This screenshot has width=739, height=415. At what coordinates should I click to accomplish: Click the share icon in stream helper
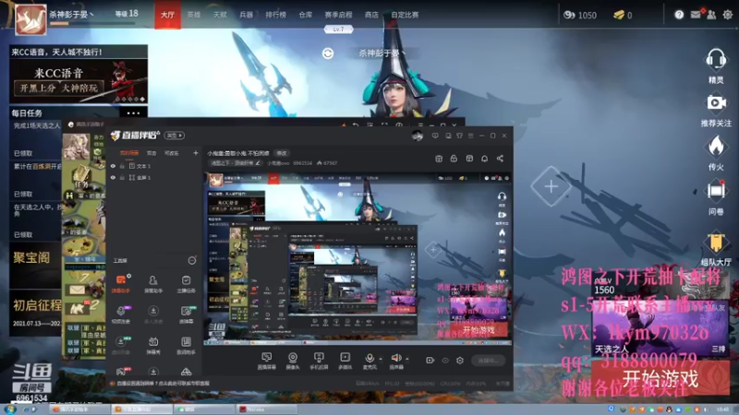coord(500,159)
